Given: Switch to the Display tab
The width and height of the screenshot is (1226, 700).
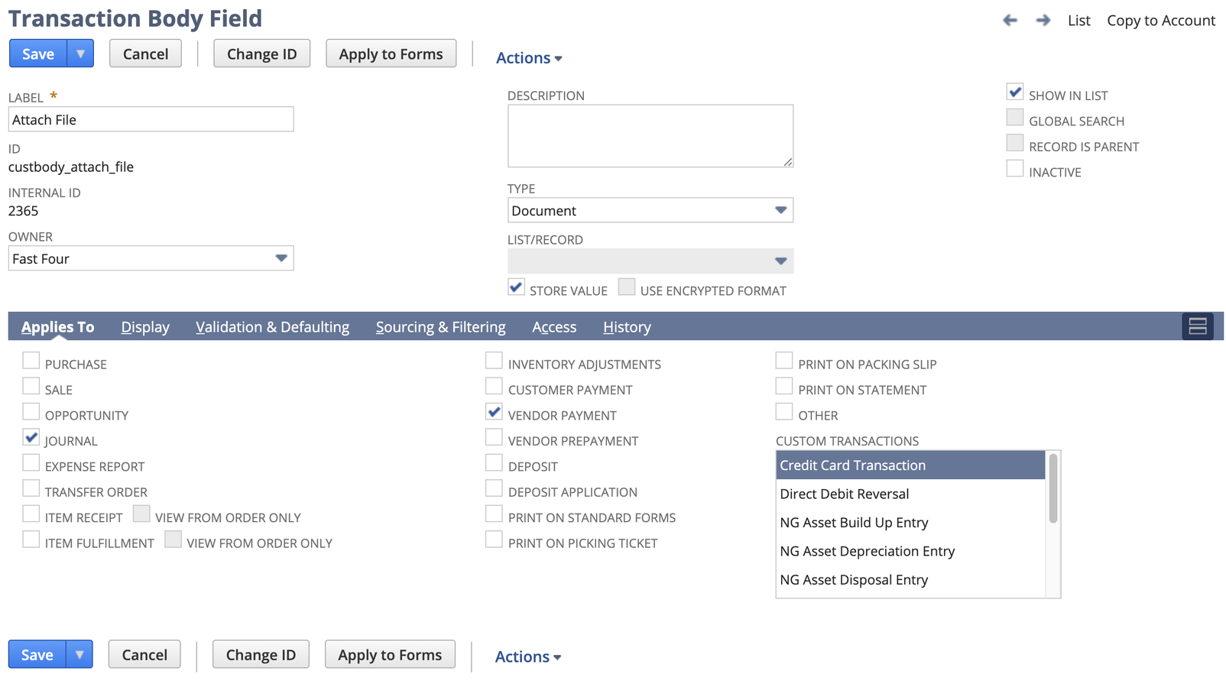Looking at the screenshot, I should 145,327.
